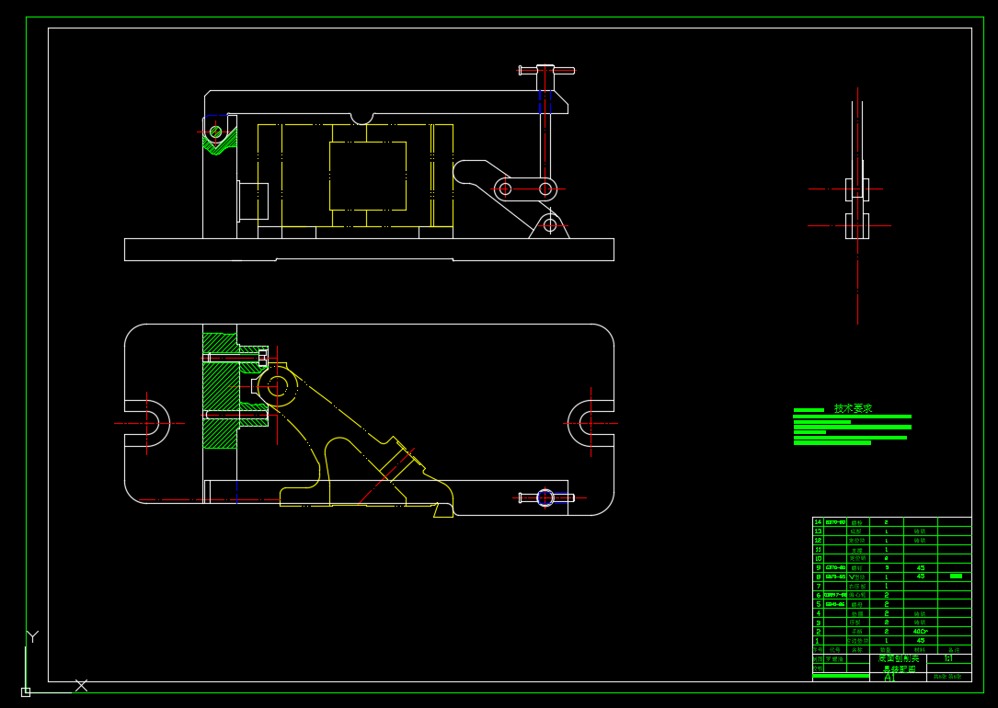This screenshot has height=708, width=998.
Task: Select the 1:1 scale cell in title block
Action: pyautogui.click(x=948, y=658)
